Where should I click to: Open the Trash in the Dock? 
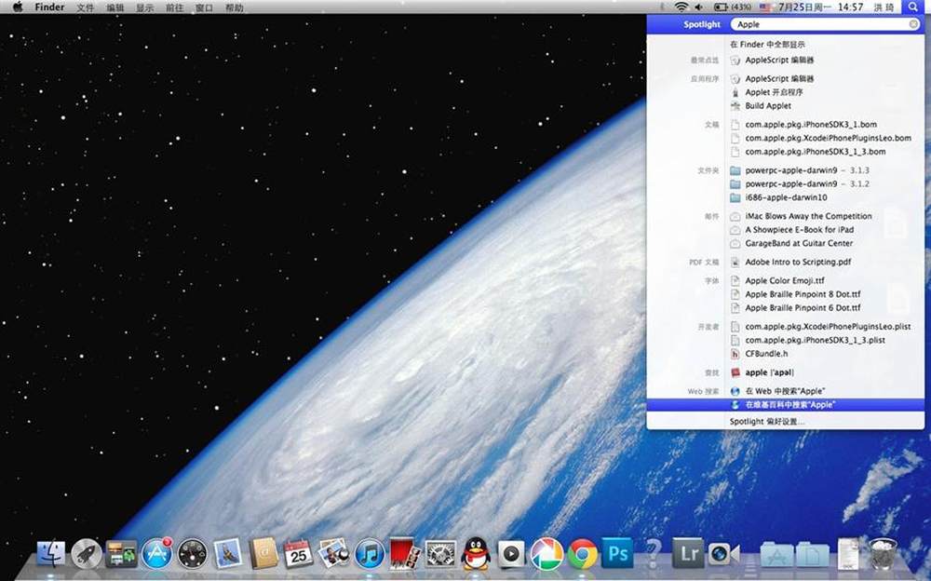(x=883, y=554)
